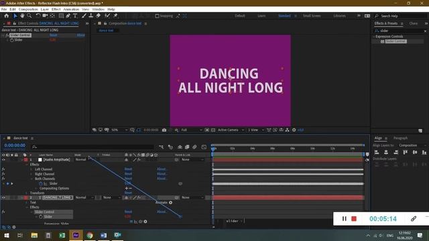Click the Animate button on Text row
Screen dimensions: 429x241
pyautogui.click(x=164, y=202)
